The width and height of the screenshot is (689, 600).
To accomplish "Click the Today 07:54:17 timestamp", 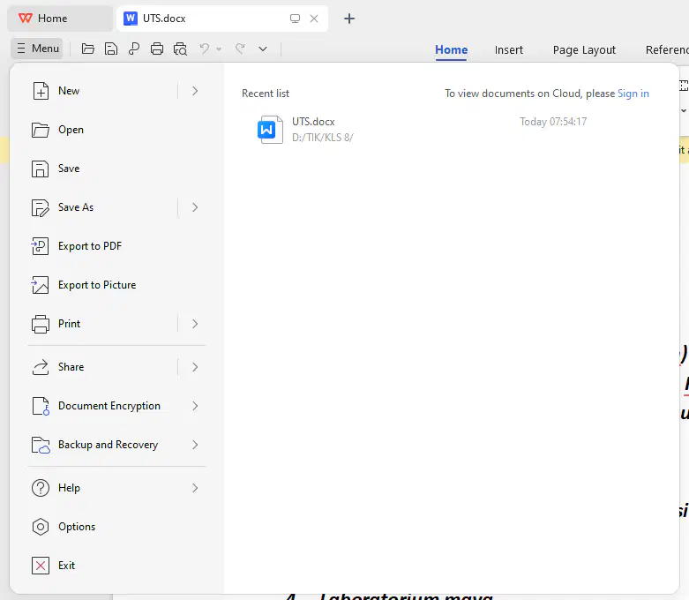I will click(x=553, y=122).
